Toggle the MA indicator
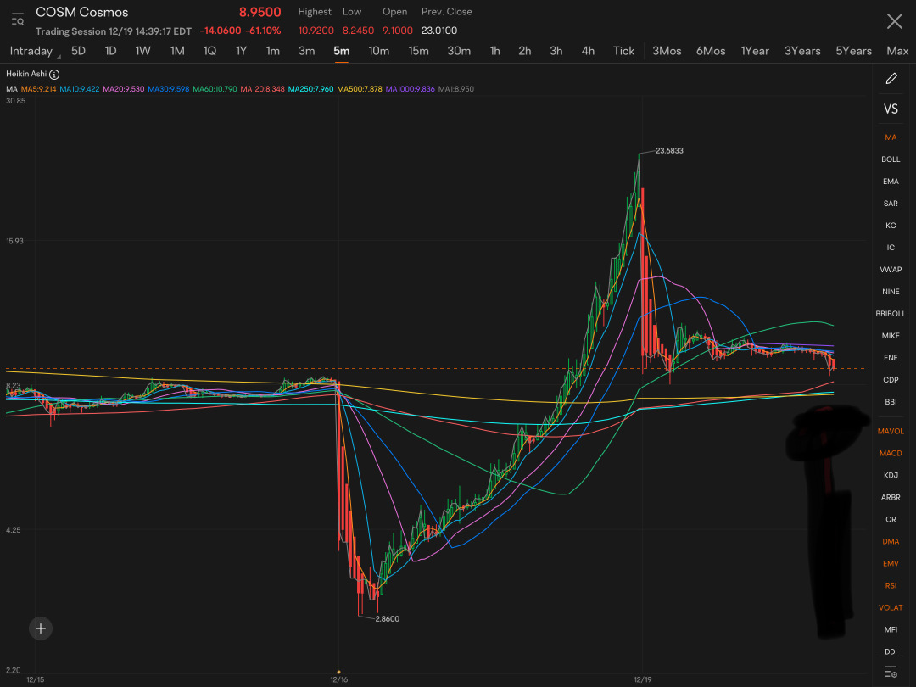 tap(891, 137)
